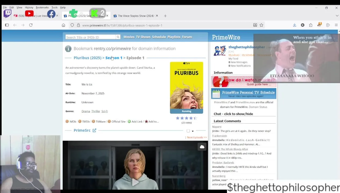Viewport: 340px width, 193px height.
Task: Click the search magnifier icon
Action: (118, 37)
